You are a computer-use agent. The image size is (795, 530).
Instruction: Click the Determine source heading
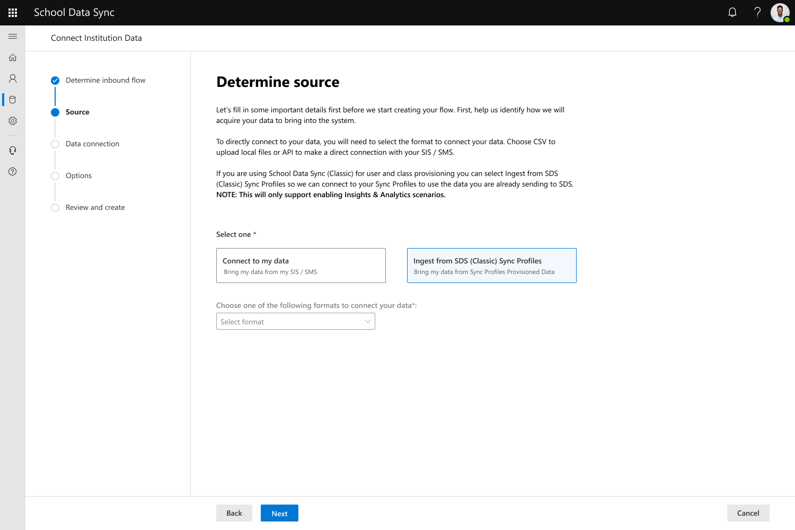tap(278, 82)
